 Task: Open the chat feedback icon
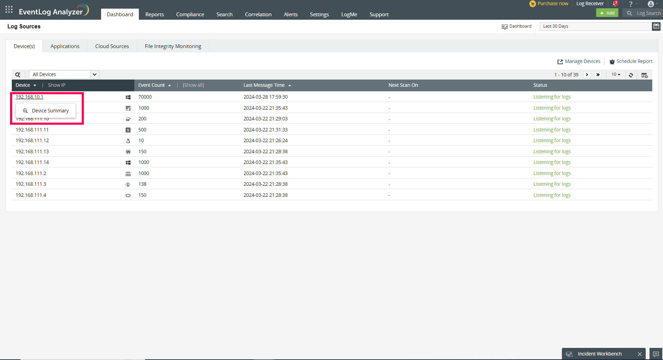point(656,354)
